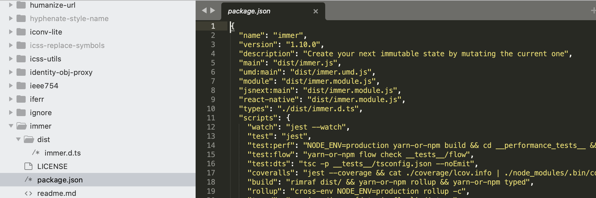
Task: Collapse the immer folder arrow
Action: coord(11,126)
